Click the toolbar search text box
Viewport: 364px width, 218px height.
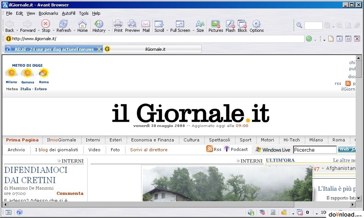[314, 25]
